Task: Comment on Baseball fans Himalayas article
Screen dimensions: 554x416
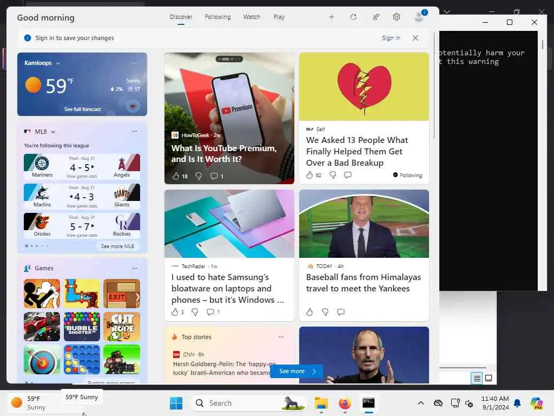Action: click(341, 311)
